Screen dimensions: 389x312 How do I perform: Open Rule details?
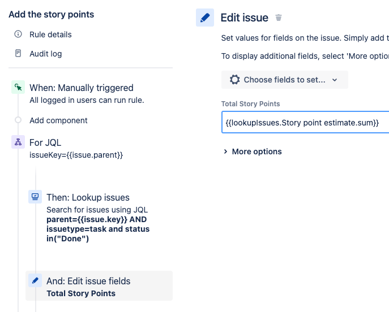[50, 34]
